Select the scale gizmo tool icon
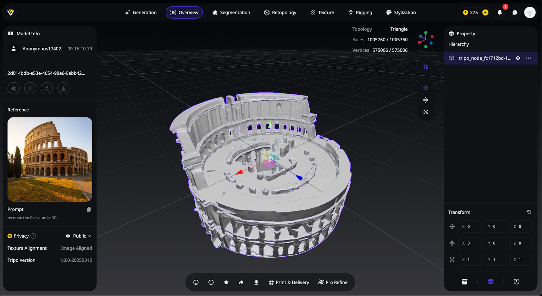 (426, 112)
